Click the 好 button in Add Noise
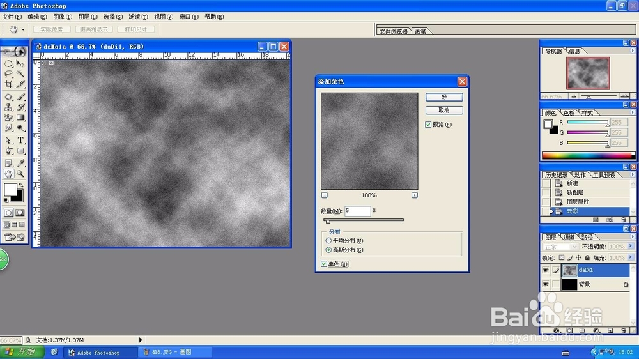639x359 pixels. click(x=444, y=97)
